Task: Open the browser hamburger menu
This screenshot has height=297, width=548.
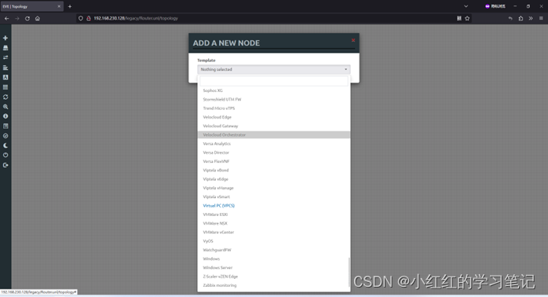Action: 541,18
